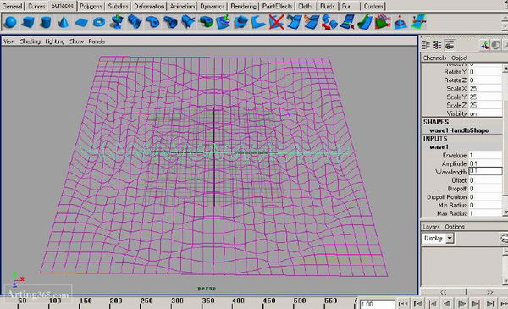Select the Amplitude attribute field

485,163
